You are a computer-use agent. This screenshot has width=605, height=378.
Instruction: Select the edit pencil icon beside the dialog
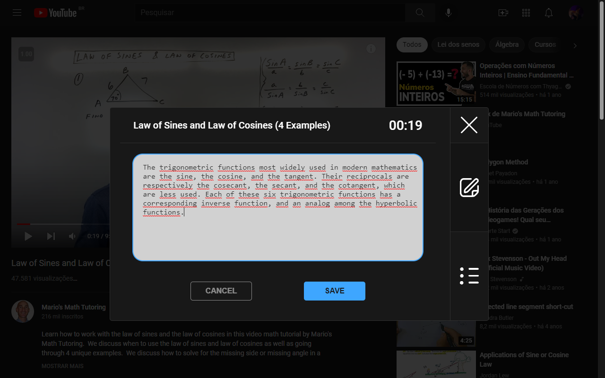(469, 187)
